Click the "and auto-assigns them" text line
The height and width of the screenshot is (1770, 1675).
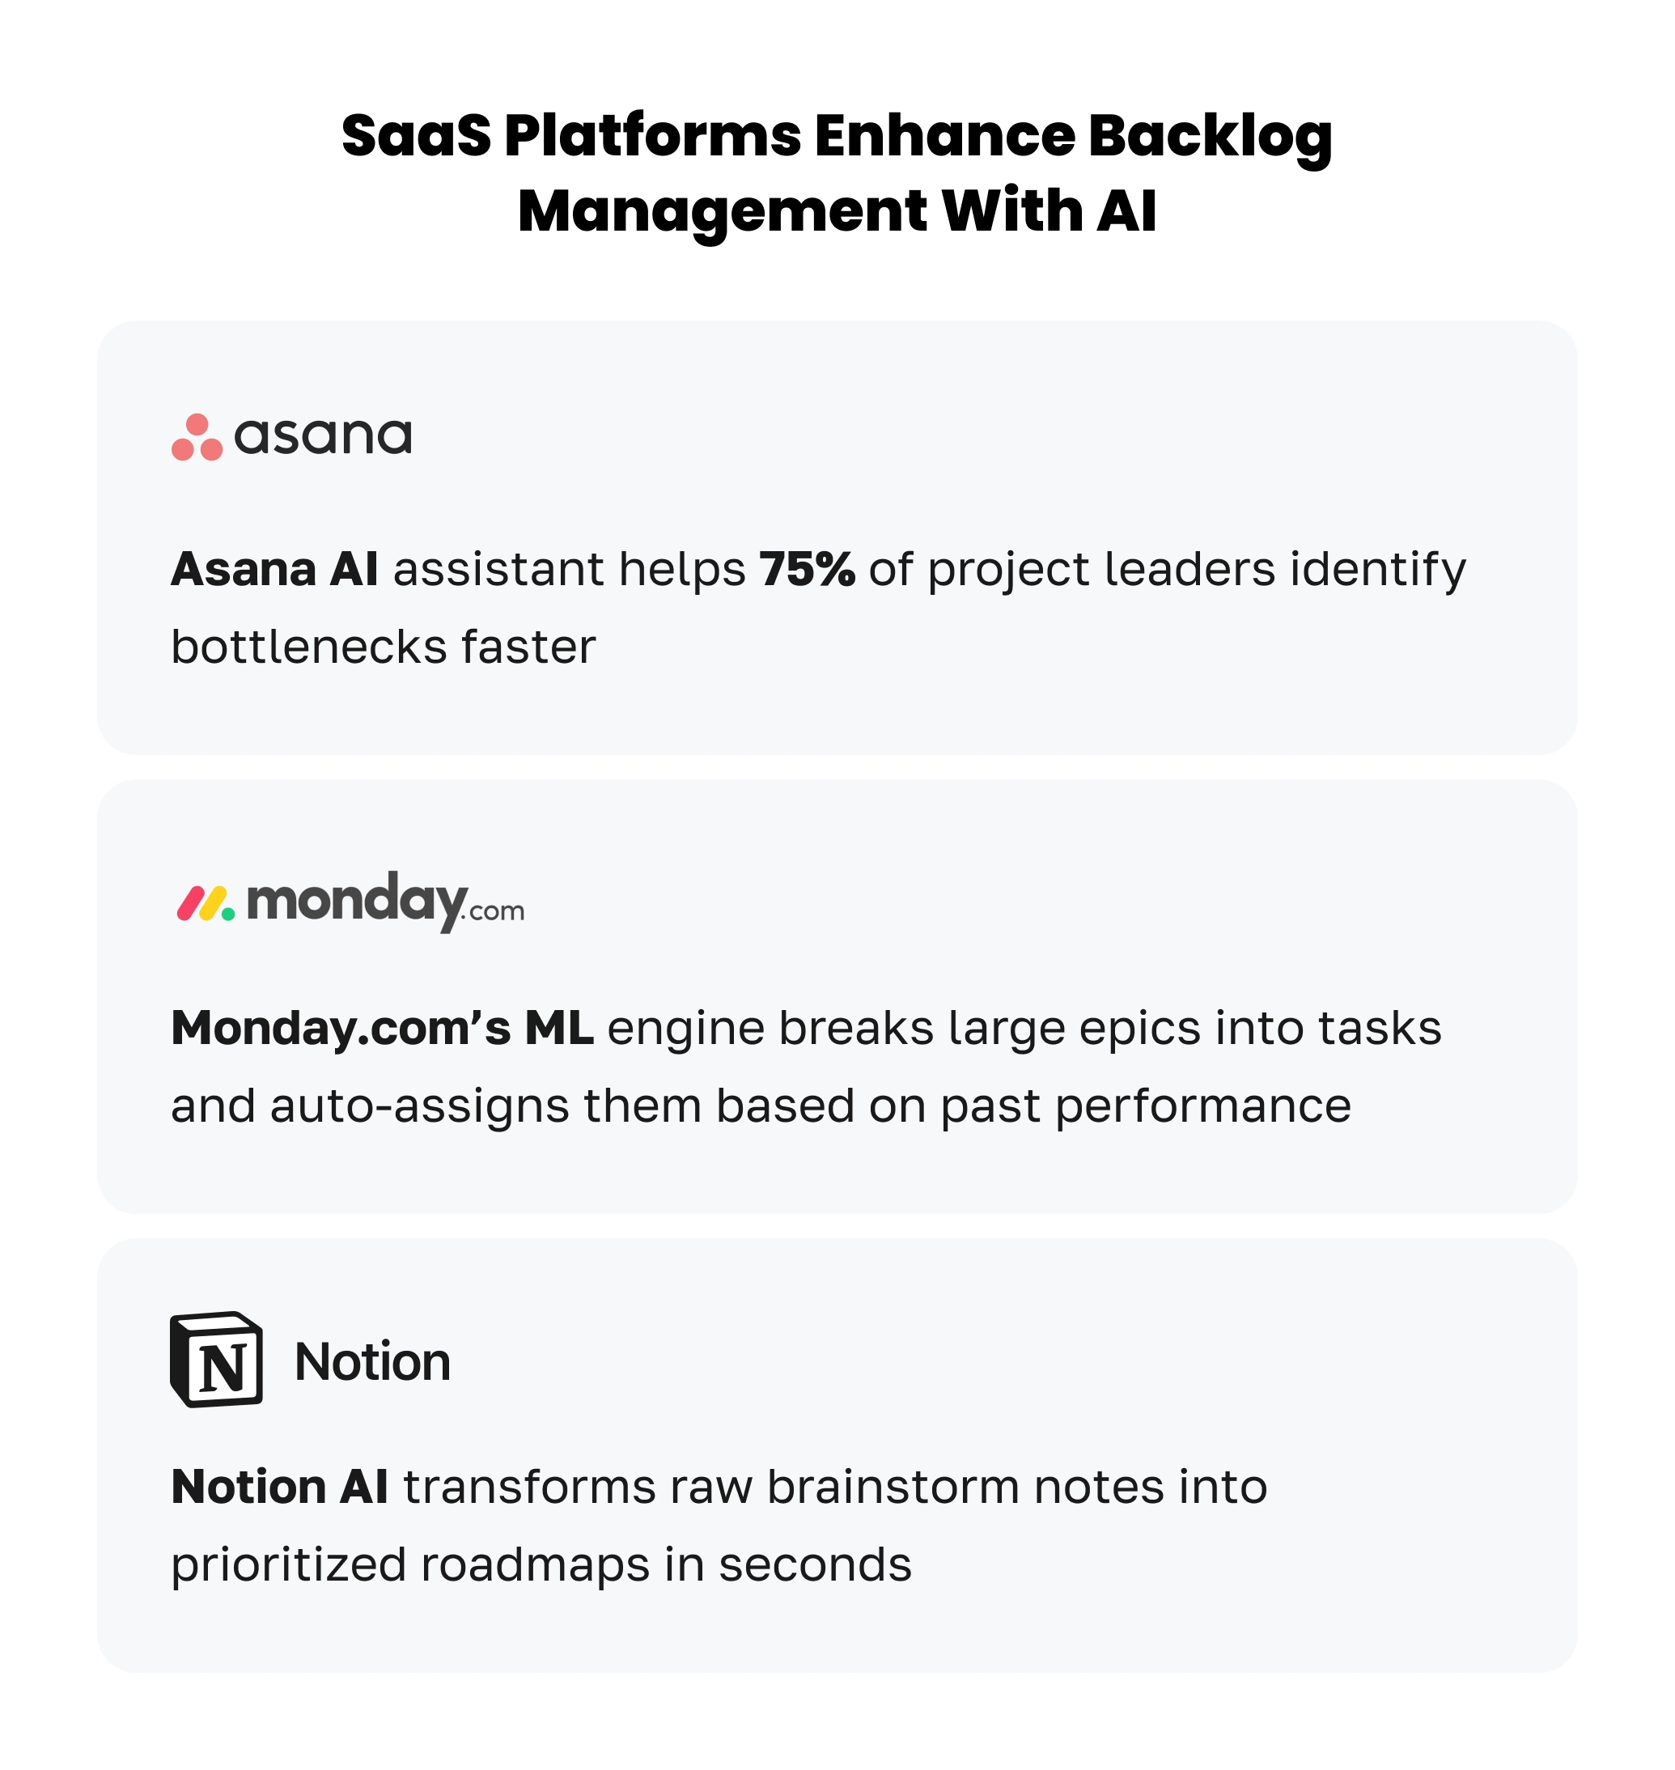(761, 1106)
